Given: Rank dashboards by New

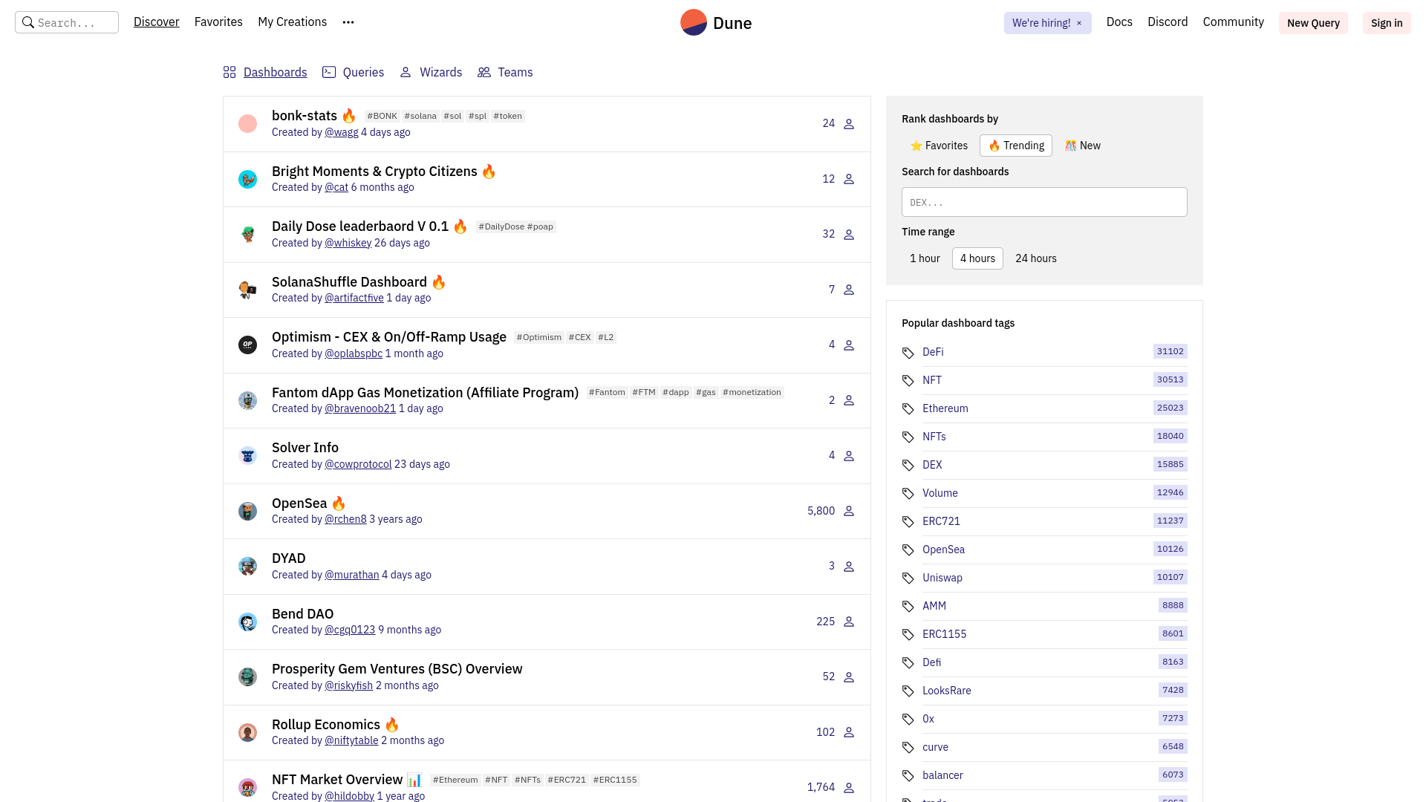Looking at the screenshot, I should [x=1083, y=146].
